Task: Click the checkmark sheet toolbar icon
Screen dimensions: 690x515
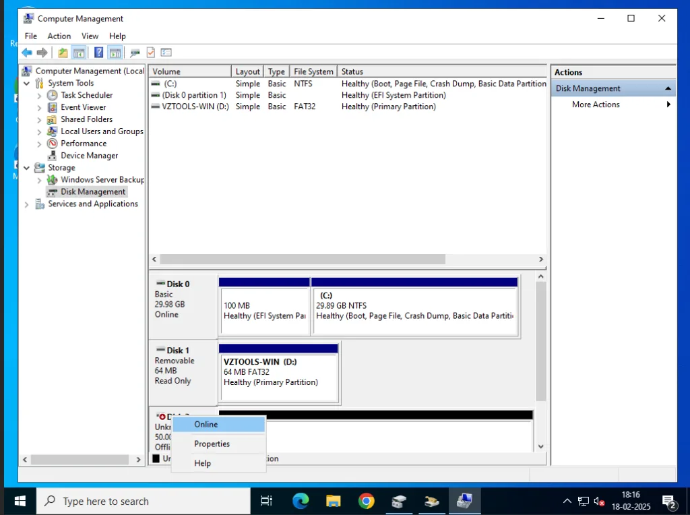Action: [151, 53]
